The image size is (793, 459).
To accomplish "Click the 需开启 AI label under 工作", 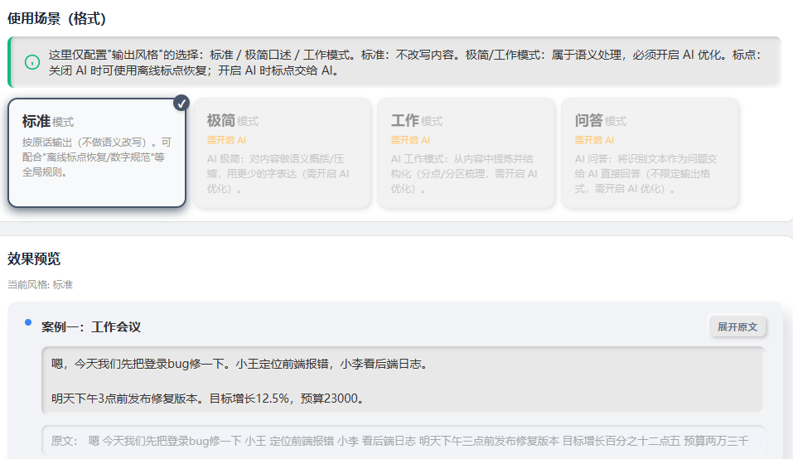I will (410, 140).
